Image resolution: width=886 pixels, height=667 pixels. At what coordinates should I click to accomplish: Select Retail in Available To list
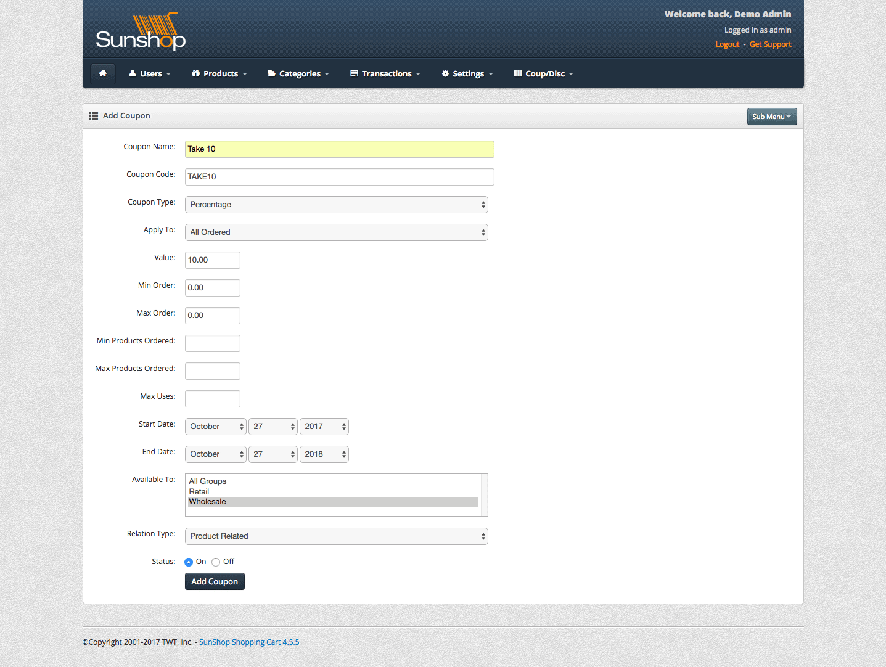coord(333,492)
